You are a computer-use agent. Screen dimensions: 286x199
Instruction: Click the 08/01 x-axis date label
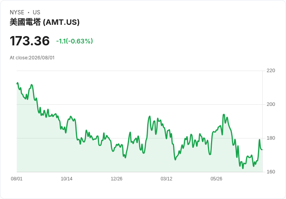click(17, 179)
